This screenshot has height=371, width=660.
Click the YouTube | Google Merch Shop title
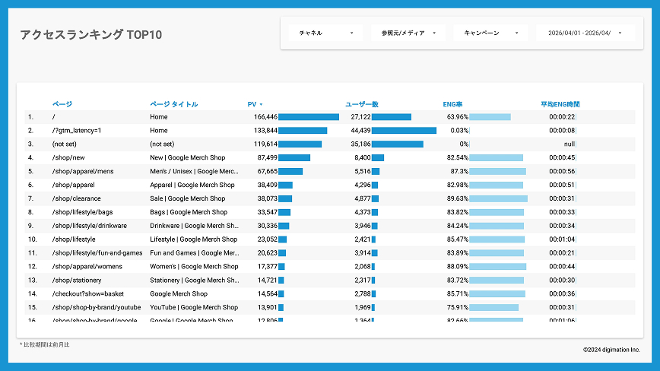[194, 307]
